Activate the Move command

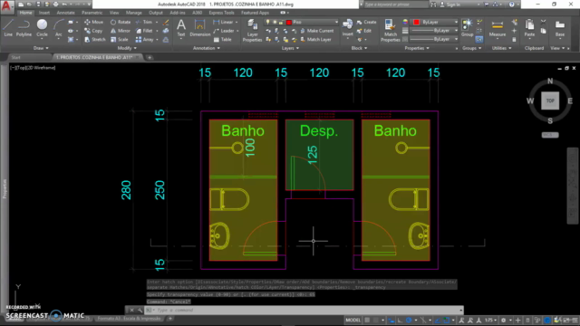(x=94, y=22)
